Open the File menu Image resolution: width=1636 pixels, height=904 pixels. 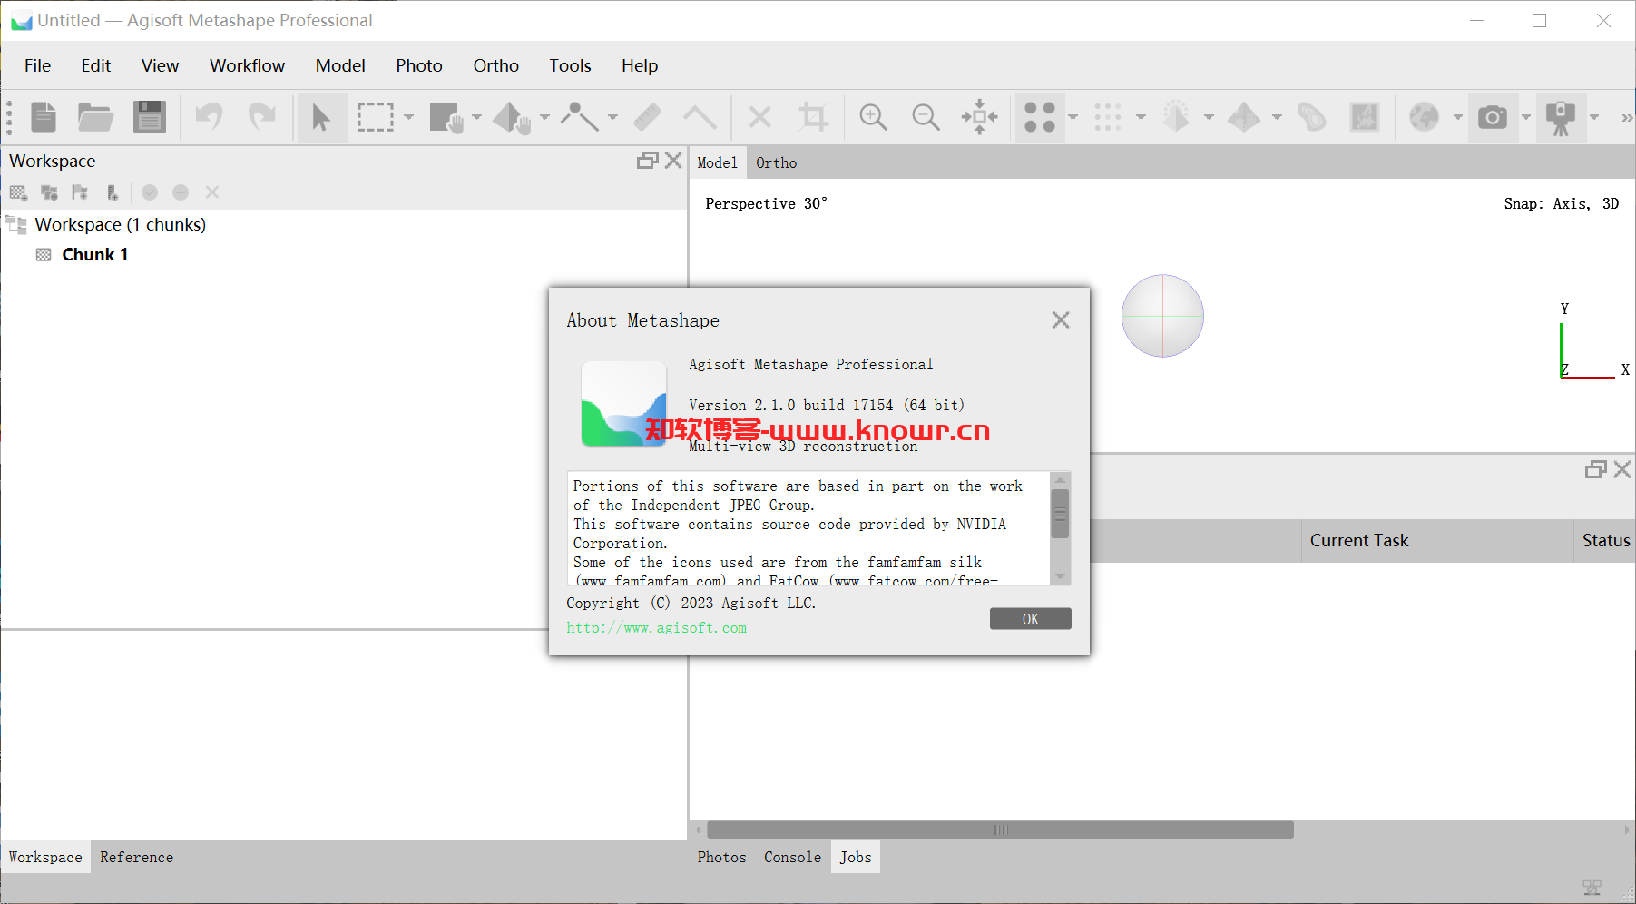coord(37,65)
